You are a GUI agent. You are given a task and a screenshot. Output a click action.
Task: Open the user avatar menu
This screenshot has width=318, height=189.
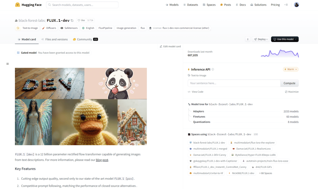[296, 5]
